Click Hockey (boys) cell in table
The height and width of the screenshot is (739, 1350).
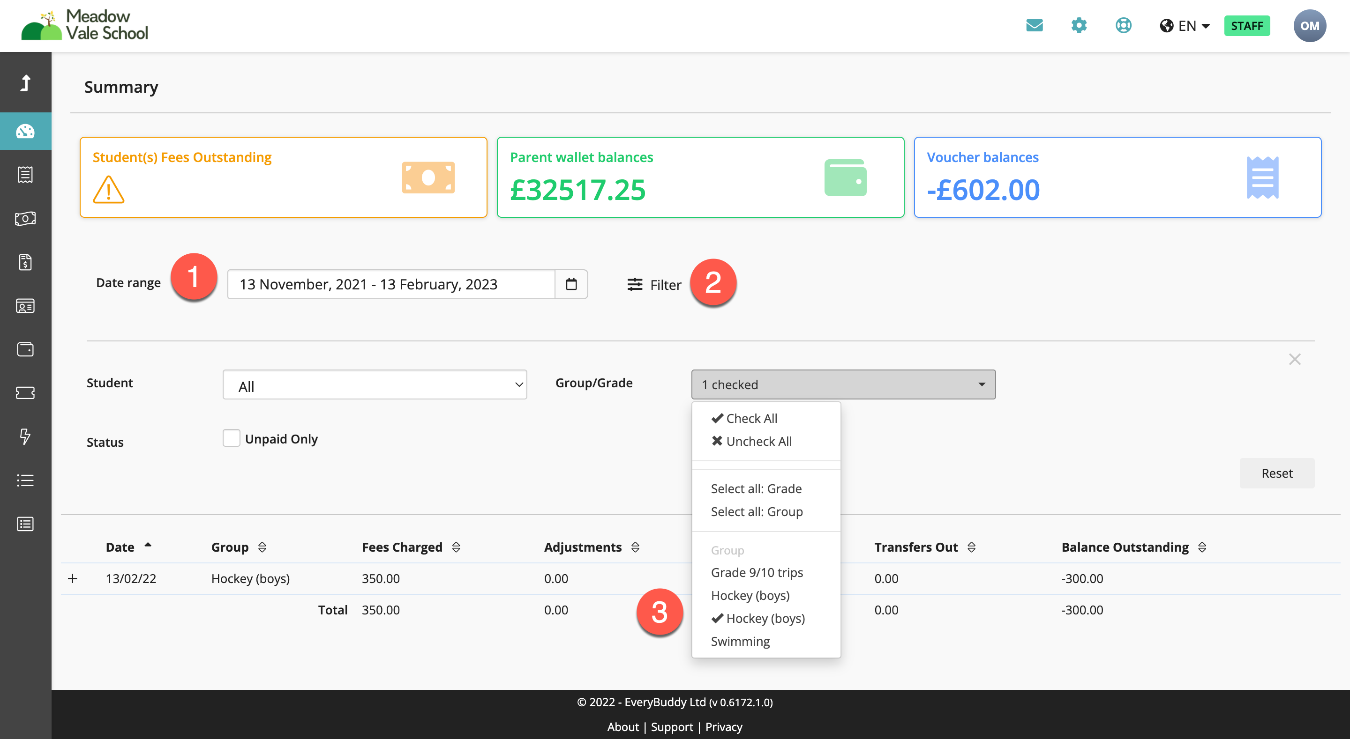[x=250, y=578]
